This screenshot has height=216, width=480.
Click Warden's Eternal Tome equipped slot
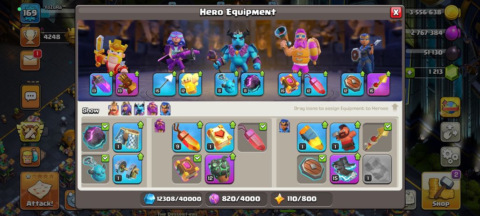click(x=289, y=84)
